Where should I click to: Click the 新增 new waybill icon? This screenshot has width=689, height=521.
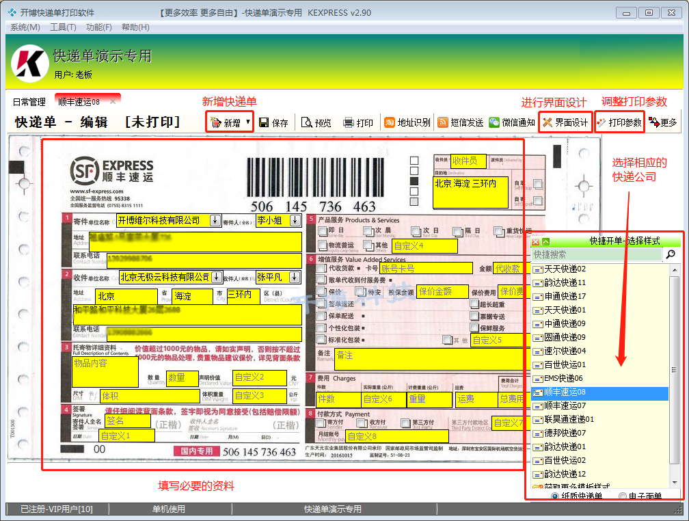click(x=216, y=122)
